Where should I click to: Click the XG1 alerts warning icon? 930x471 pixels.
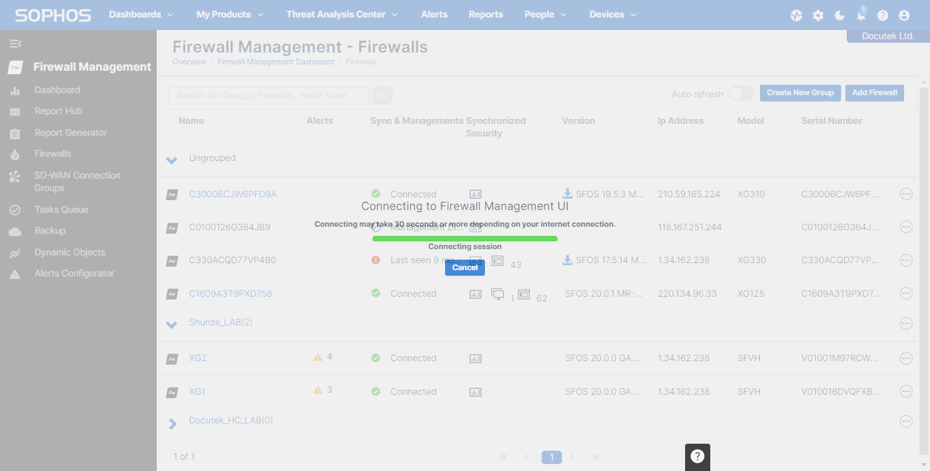click(x=318, y=390)
